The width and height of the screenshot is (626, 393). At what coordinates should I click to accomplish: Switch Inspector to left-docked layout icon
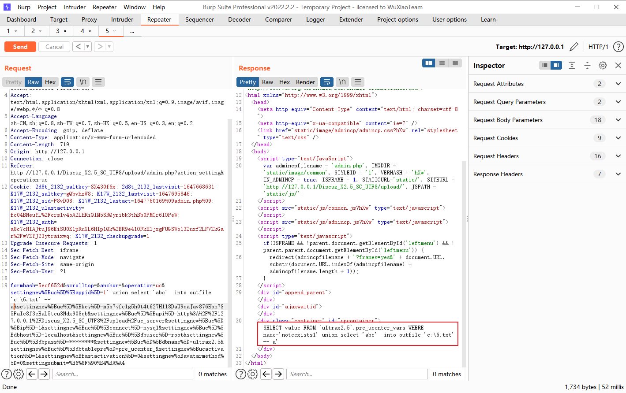click(x=545, y=65)
